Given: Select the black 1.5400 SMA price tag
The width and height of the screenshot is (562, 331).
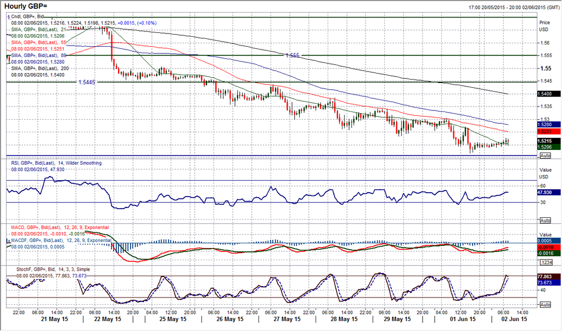Looking at the screenshot, I should coord(549,94).
